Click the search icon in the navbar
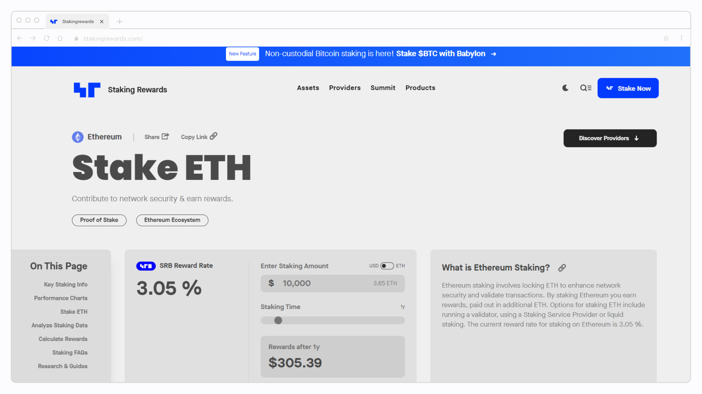 coord(585,88)
